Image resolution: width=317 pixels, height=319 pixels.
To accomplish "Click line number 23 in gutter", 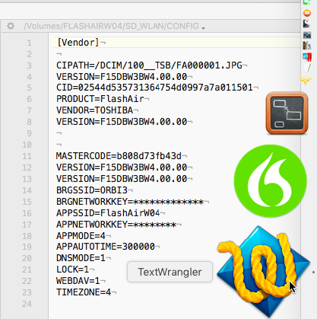I will point(27,292).
